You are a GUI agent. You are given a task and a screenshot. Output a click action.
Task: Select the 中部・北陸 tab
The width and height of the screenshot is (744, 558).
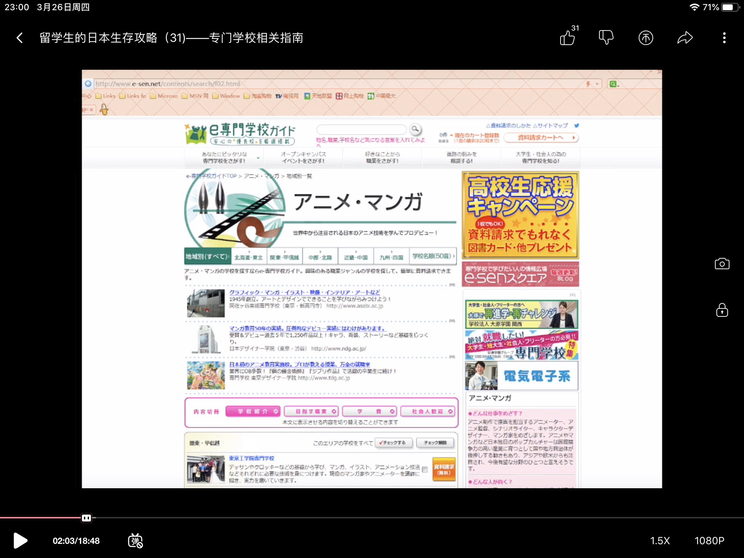click(320, 257)
